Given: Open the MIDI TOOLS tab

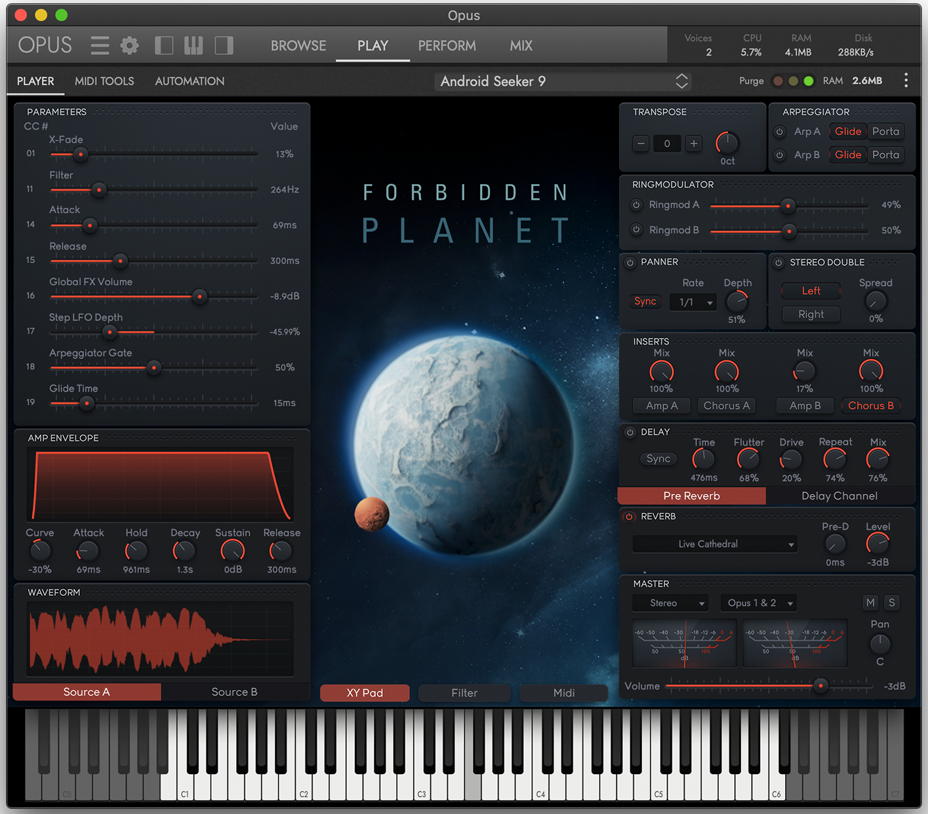Looking at the screenshot, I should click(x=104, y=81).
